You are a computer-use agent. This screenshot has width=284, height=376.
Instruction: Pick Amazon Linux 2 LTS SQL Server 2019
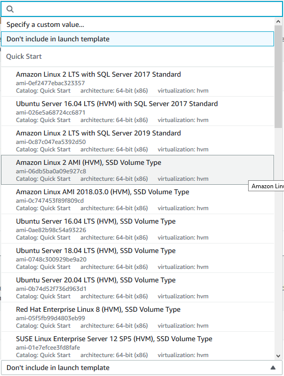[138, 141]
